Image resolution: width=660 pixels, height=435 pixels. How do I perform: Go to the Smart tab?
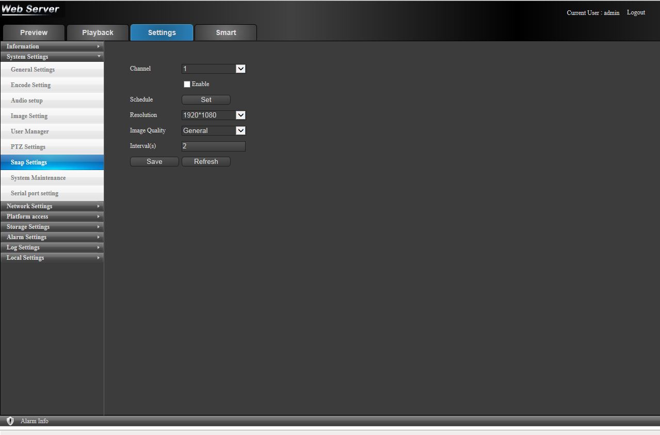coord(226,32)
